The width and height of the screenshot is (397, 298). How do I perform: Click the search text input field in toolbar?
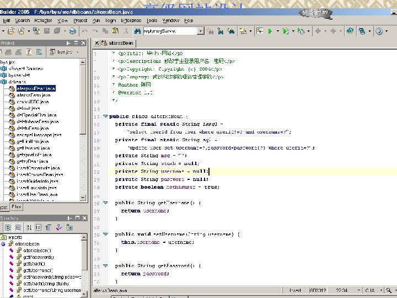169,31
